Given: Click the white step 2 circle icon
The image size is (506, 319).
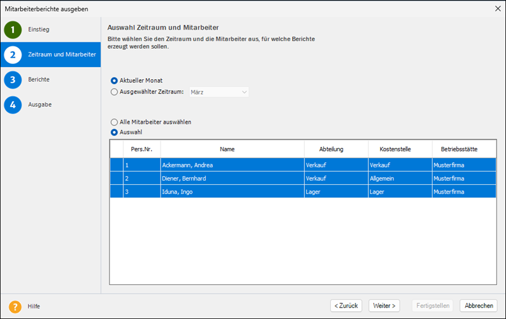Looking at the screenshot, I should pyautogui.click(x=13, y=54).
